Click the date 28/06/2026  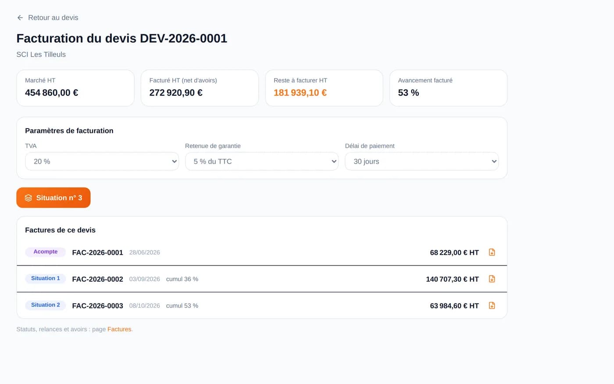145,252
